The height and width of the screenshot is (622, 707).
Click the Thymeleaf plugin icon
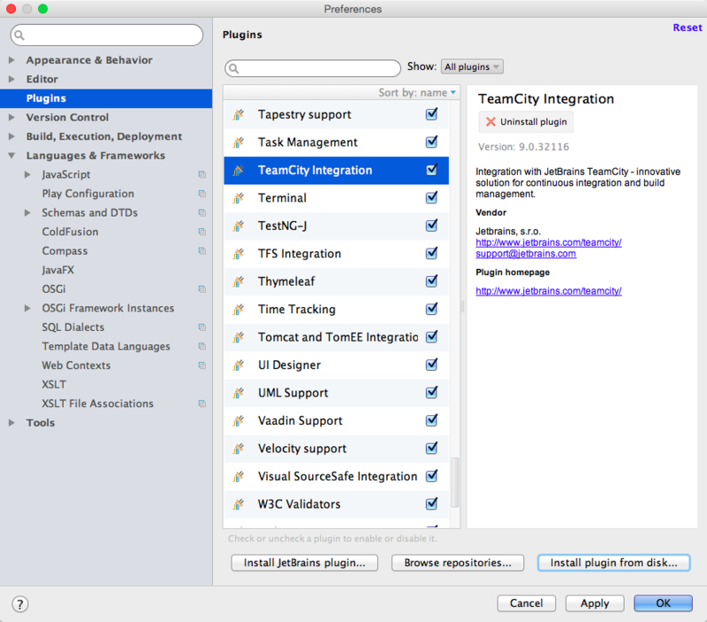point(238,281)
